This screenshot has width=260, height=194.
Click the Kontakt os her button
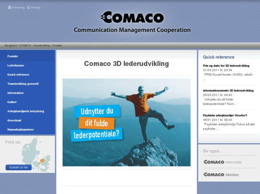pyautogui.click(x=19, y=167)
